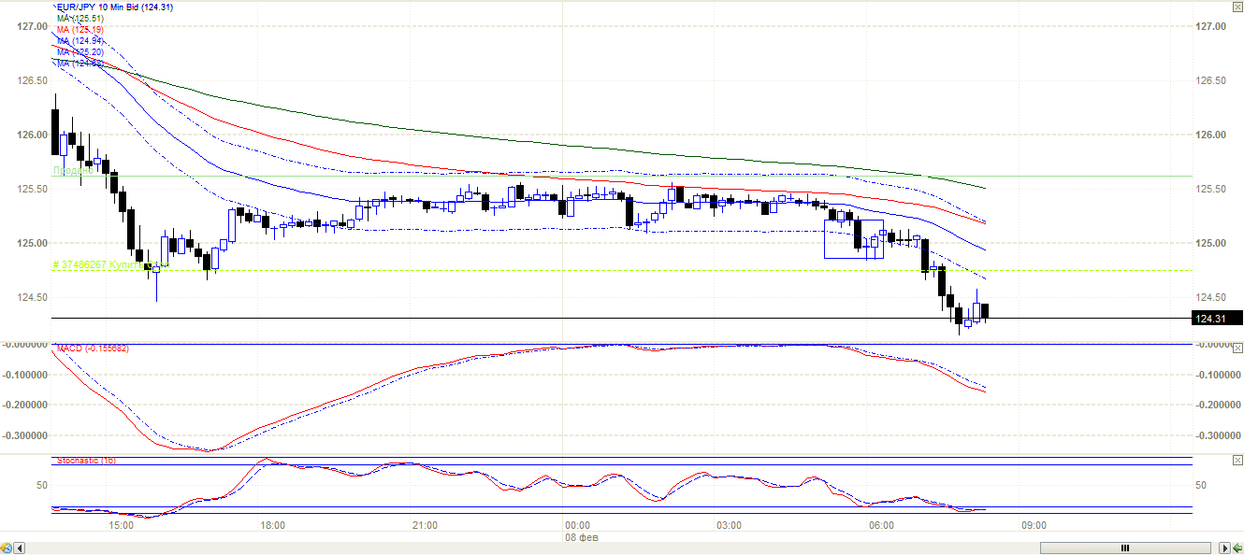Click the MACD (-0.155682) indicator label
The width and height of the screenshot is (1244, 555).
click(x=93, y=349)
